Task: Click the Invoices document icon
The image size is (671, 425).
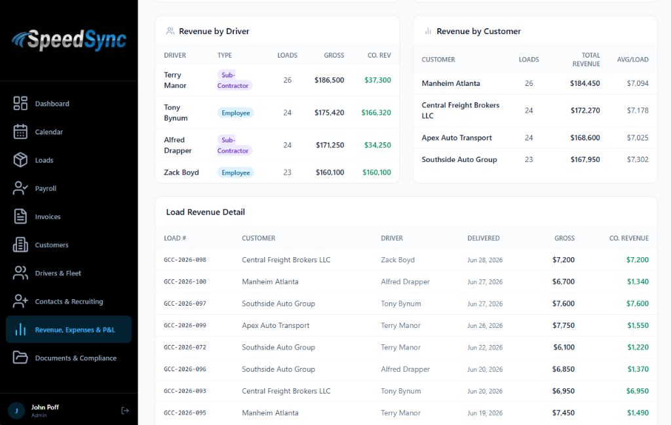Action: point(20,216)
